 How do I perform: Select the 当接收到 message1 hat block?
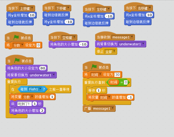coord(115,36)
